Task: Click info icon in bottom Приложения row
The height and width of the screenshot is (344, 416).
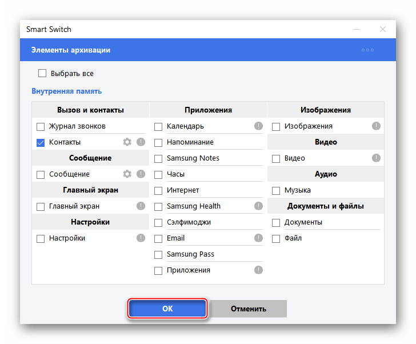Action: point(258,270)
